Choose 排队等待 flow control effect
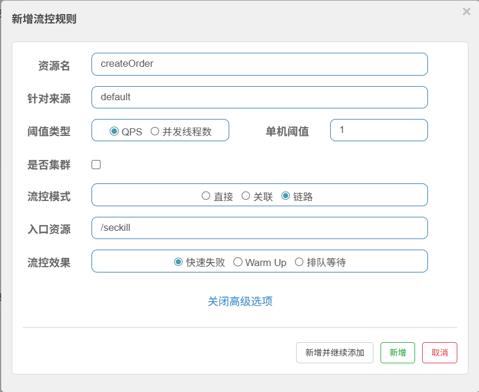 click(300, 262)
